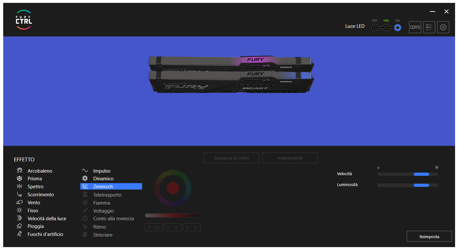Screen dimensions: 457x249
Task: Click the Zmierzch moon icon
Action: (x=85, y=186)
